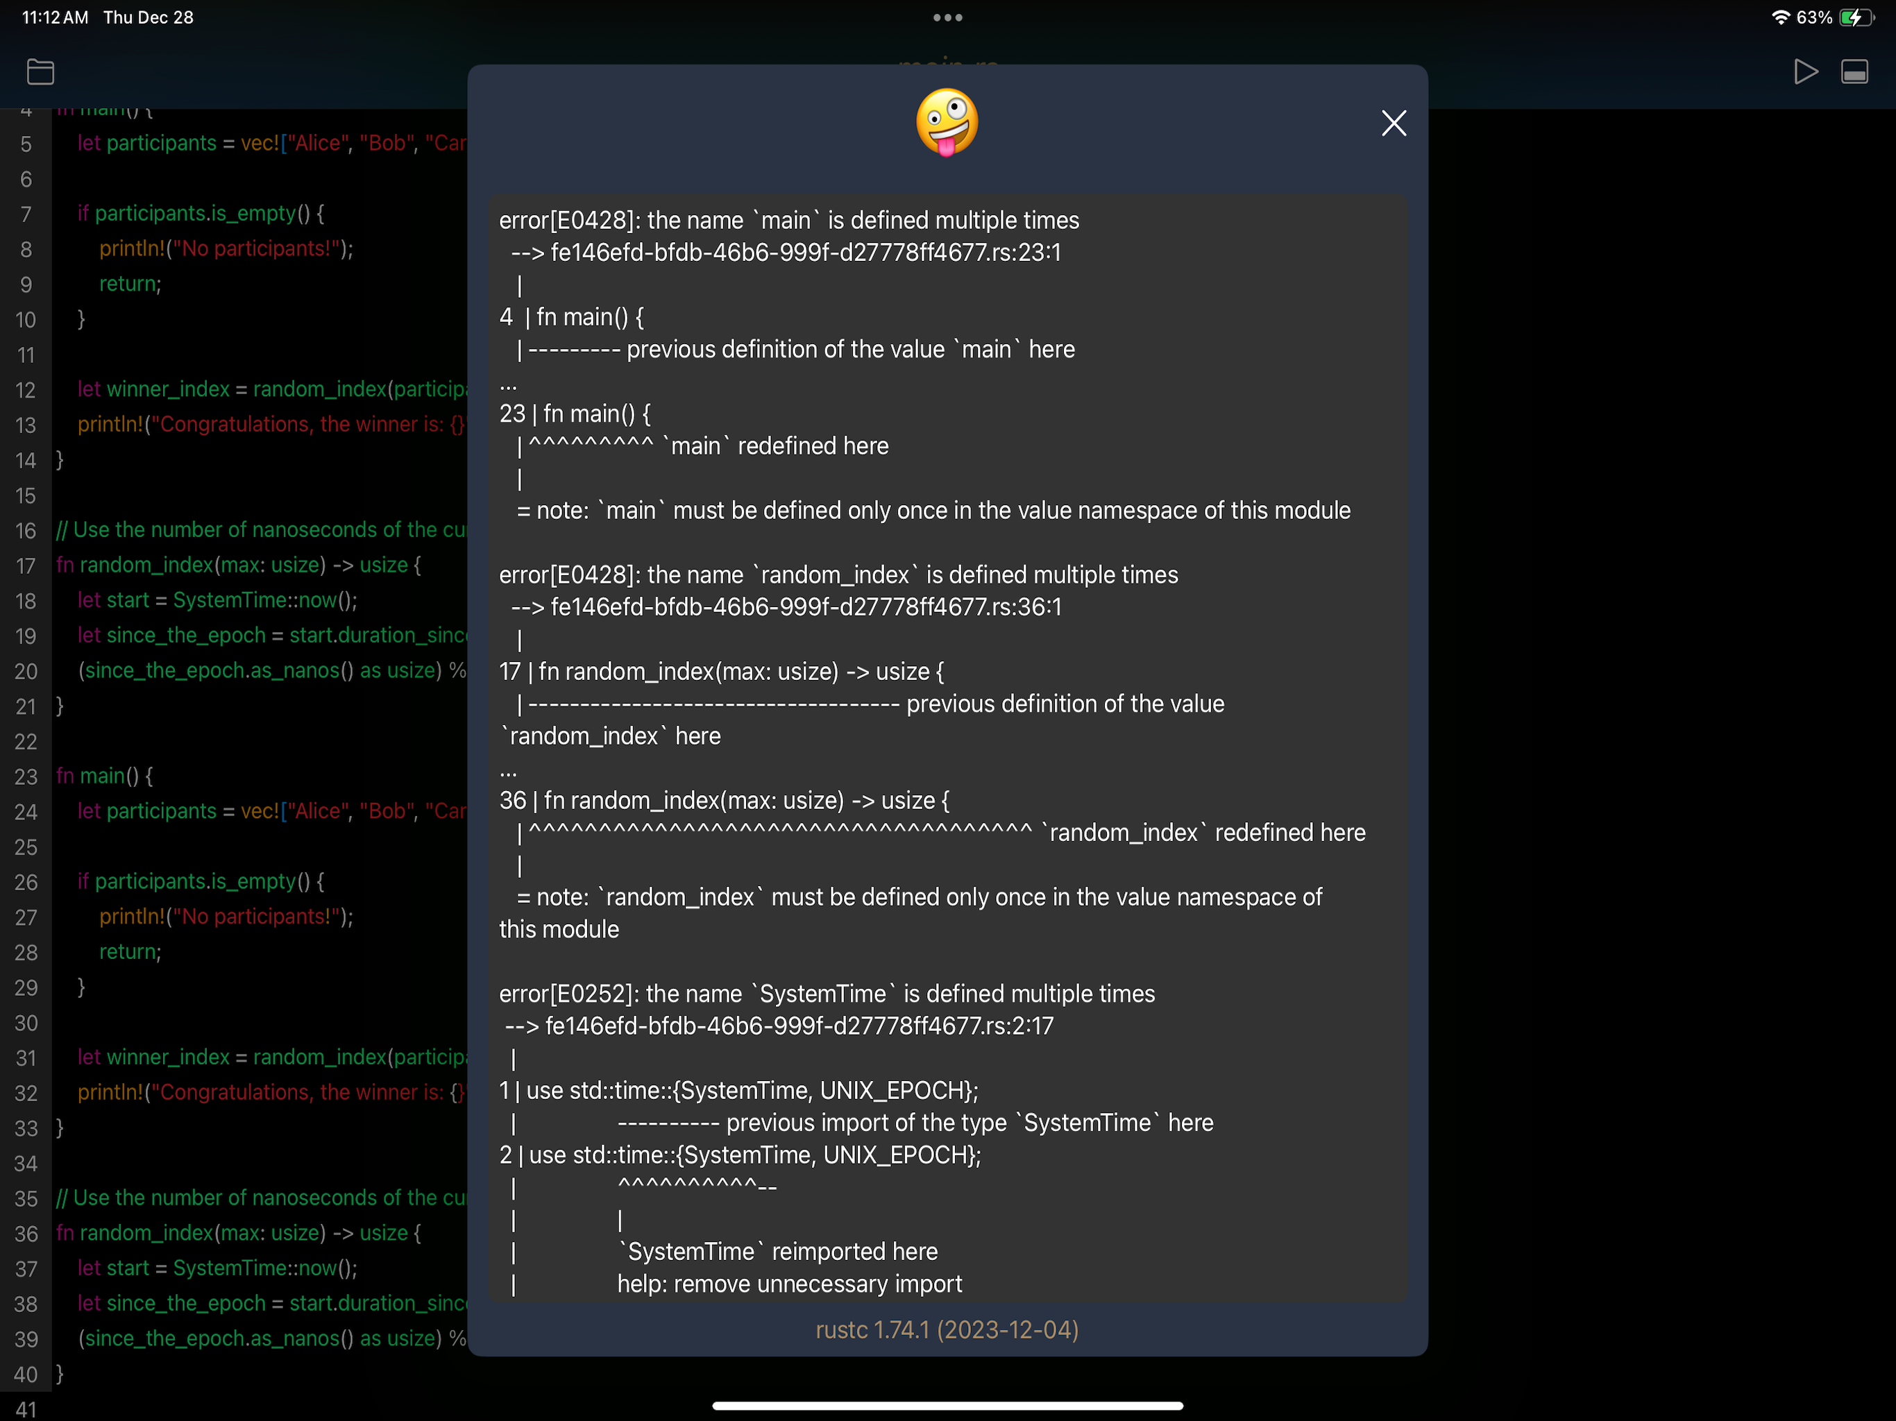Tap the rustc 1.74.1 version label
The height and width of the screenshot is (1421, 1896).
coord(947,1329)
